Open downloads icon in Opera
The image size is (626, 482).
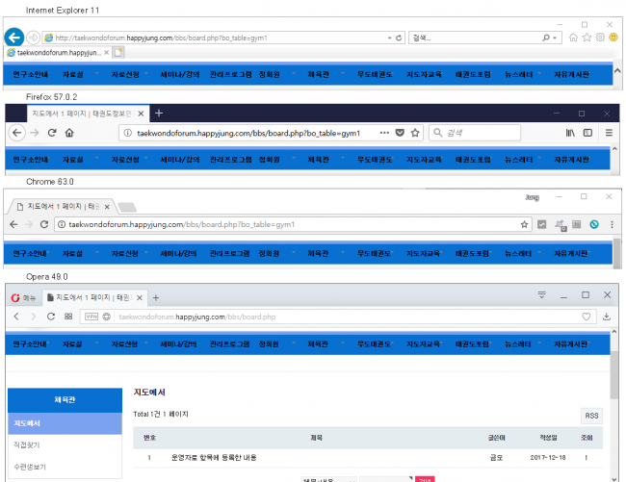pyautogui.click(x=607, y=317)
